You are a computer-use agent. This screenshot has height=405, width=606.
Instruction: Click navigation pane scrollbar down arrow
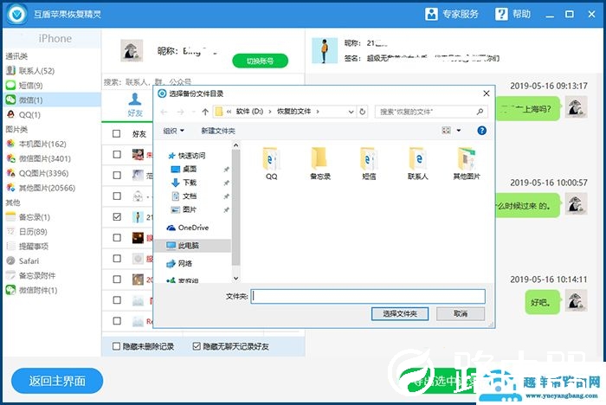(235, 279)
